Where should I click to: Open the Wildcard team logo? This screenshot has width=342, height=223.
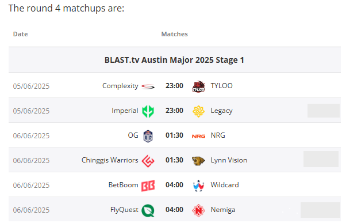(198, 186)
